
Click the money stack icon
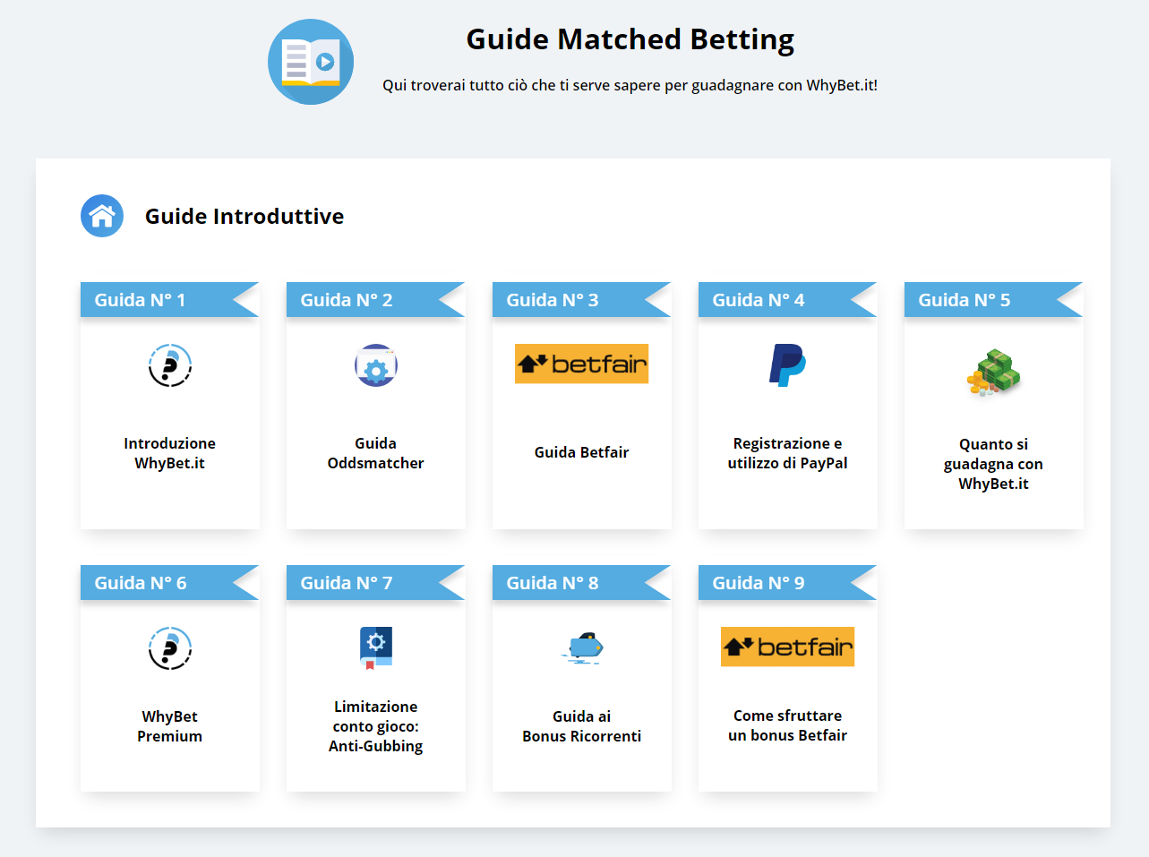coord(994,373)
